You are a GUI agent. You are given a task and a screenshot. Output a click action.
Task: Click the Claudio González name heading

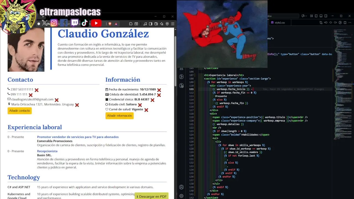point(103,34)
